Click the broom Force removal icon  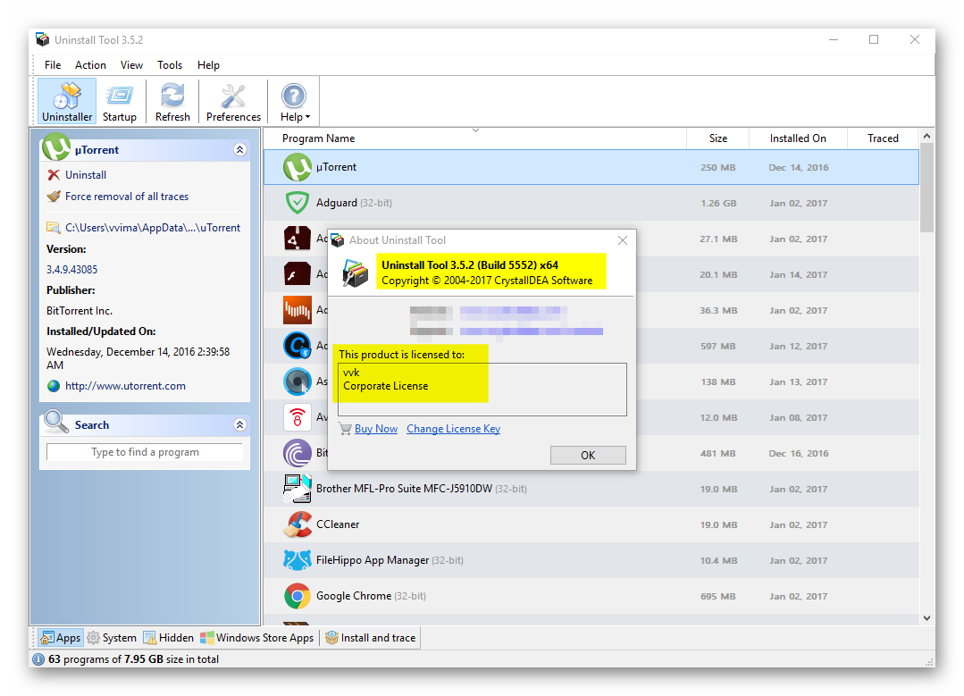pos(54,197)
